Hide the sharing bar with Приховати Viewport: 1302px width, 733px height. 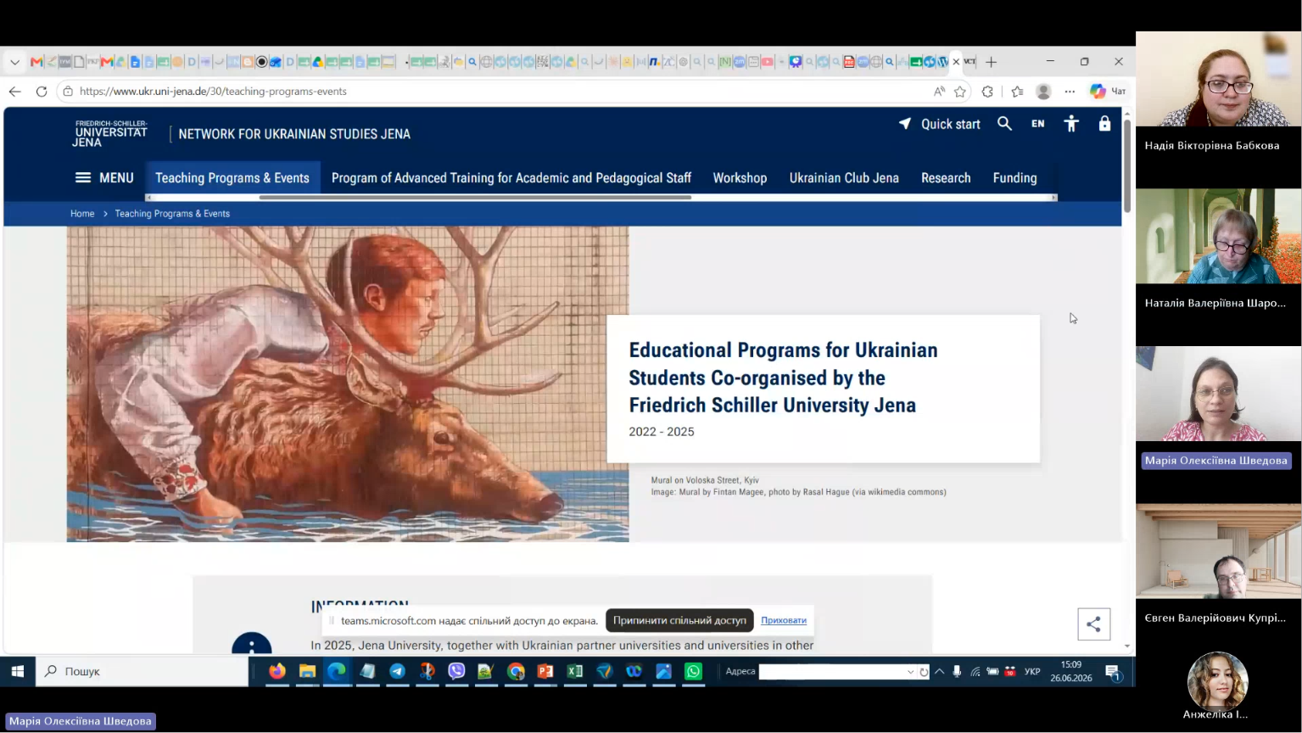(784, 620)
